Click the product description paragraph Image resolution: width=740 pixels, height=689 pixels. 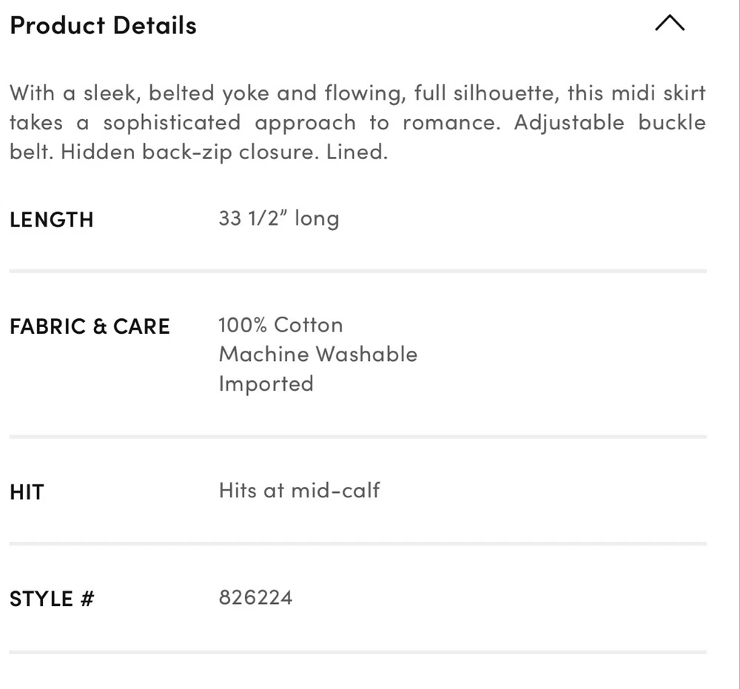(x=357, y=123)
